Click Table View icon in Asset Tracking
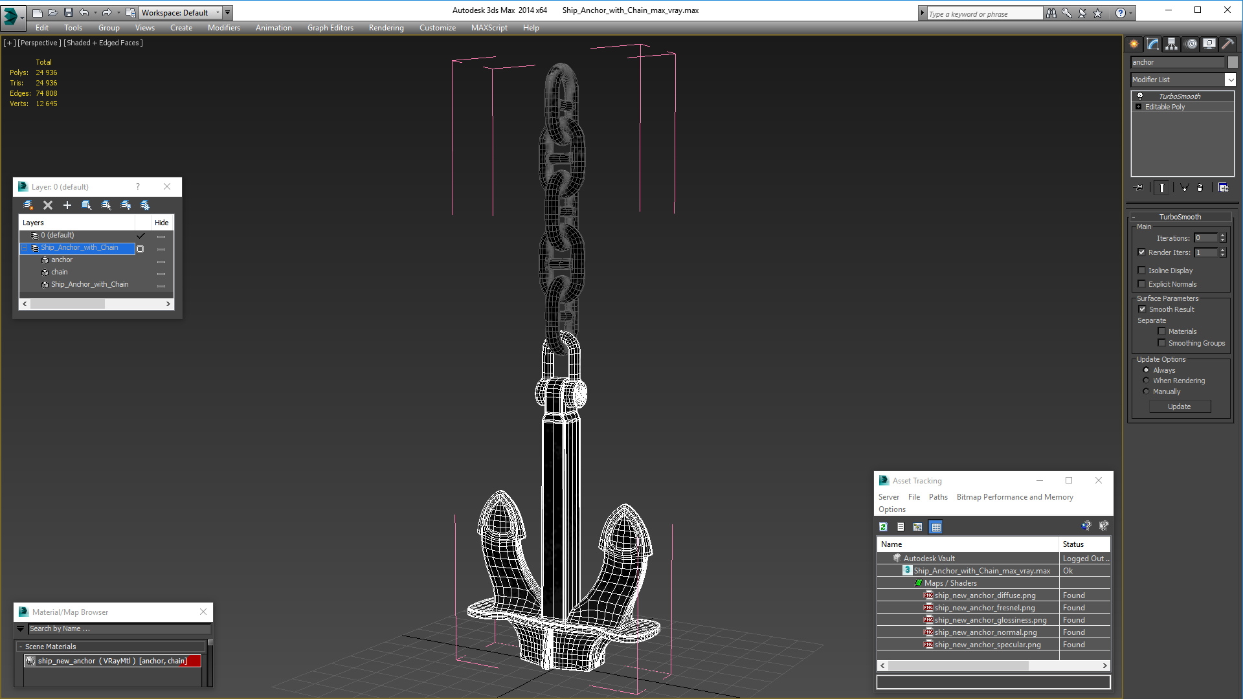 936,527
